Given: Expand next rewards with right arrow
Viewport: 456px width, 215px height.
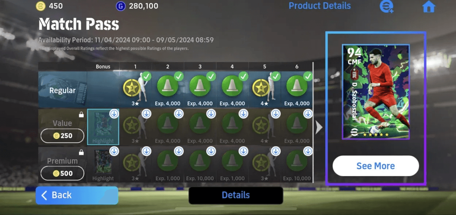Looking at the screenshot, I should 319,127.
